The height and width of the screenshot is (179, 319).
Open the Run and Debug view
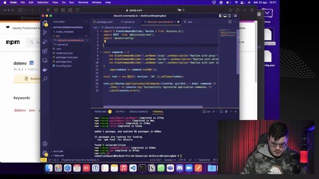[45, 42]
